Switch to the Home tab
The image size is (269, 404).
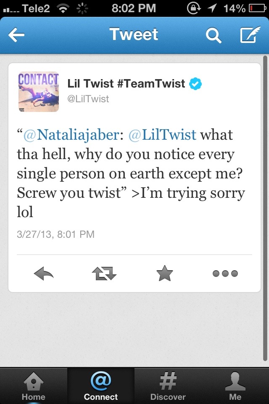point(34,386)
